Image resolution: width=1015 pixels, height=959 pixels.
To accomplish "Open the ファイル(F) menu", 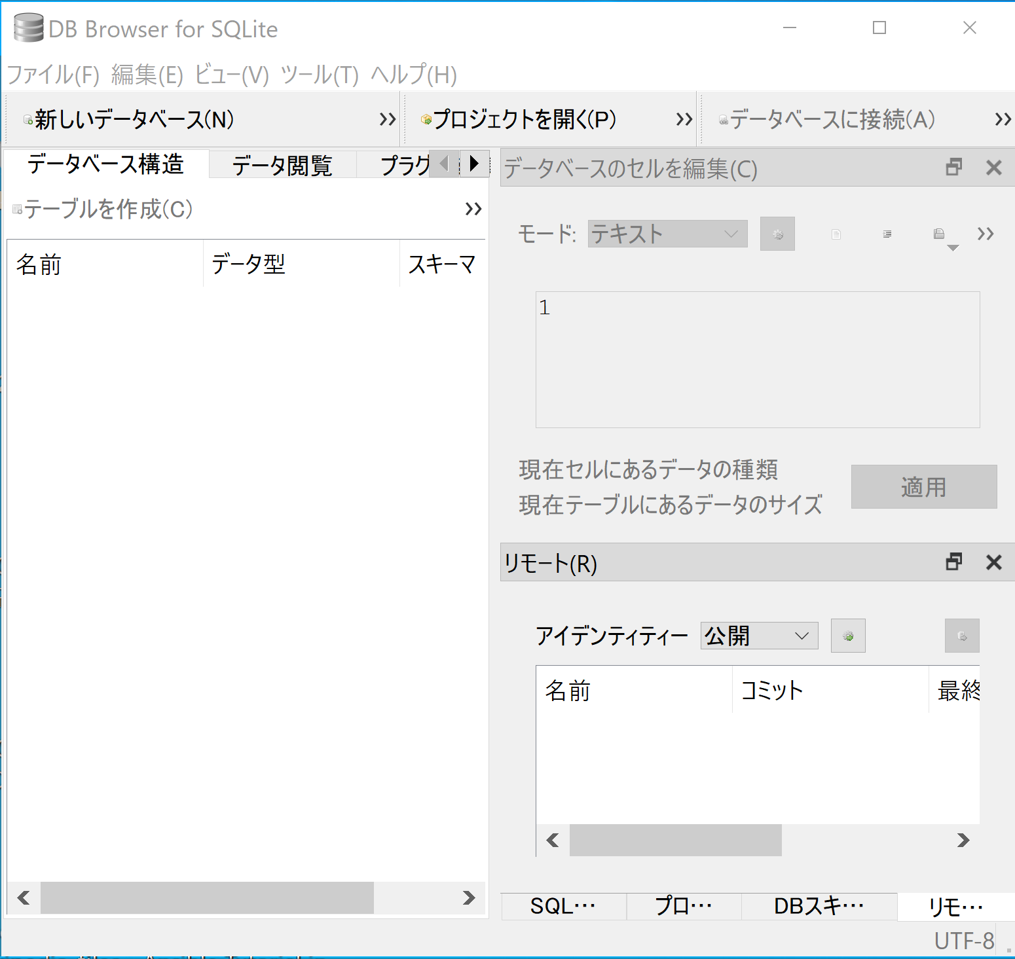I will (53, 75).
